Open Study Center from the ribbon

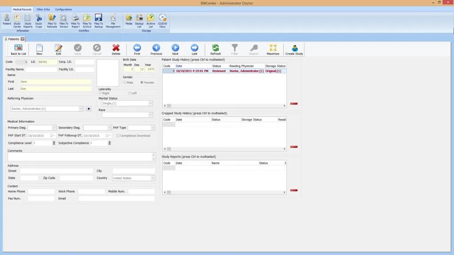[x=17, y=21]
